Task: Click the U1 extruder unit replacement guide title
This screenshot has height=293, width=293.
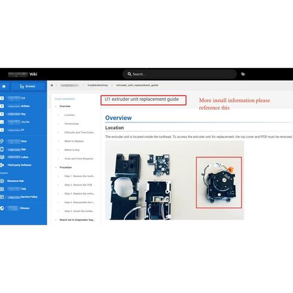Action: coord(142,99)
